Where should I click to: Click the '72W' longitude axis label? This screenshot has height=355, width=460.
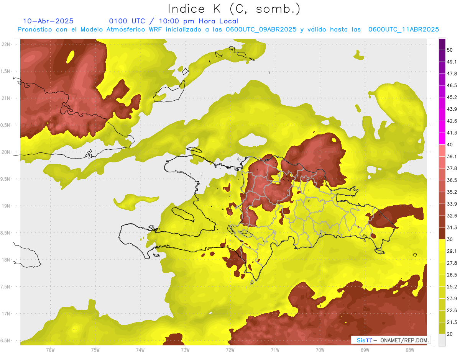(x=230, y=350)
